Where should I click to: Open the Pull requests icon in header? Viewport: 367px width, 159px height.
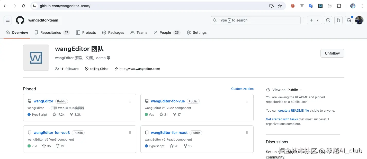[338, 20]
